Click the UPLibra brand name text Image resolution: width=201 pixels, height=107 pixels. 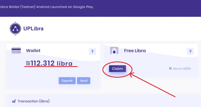point(33,28)
